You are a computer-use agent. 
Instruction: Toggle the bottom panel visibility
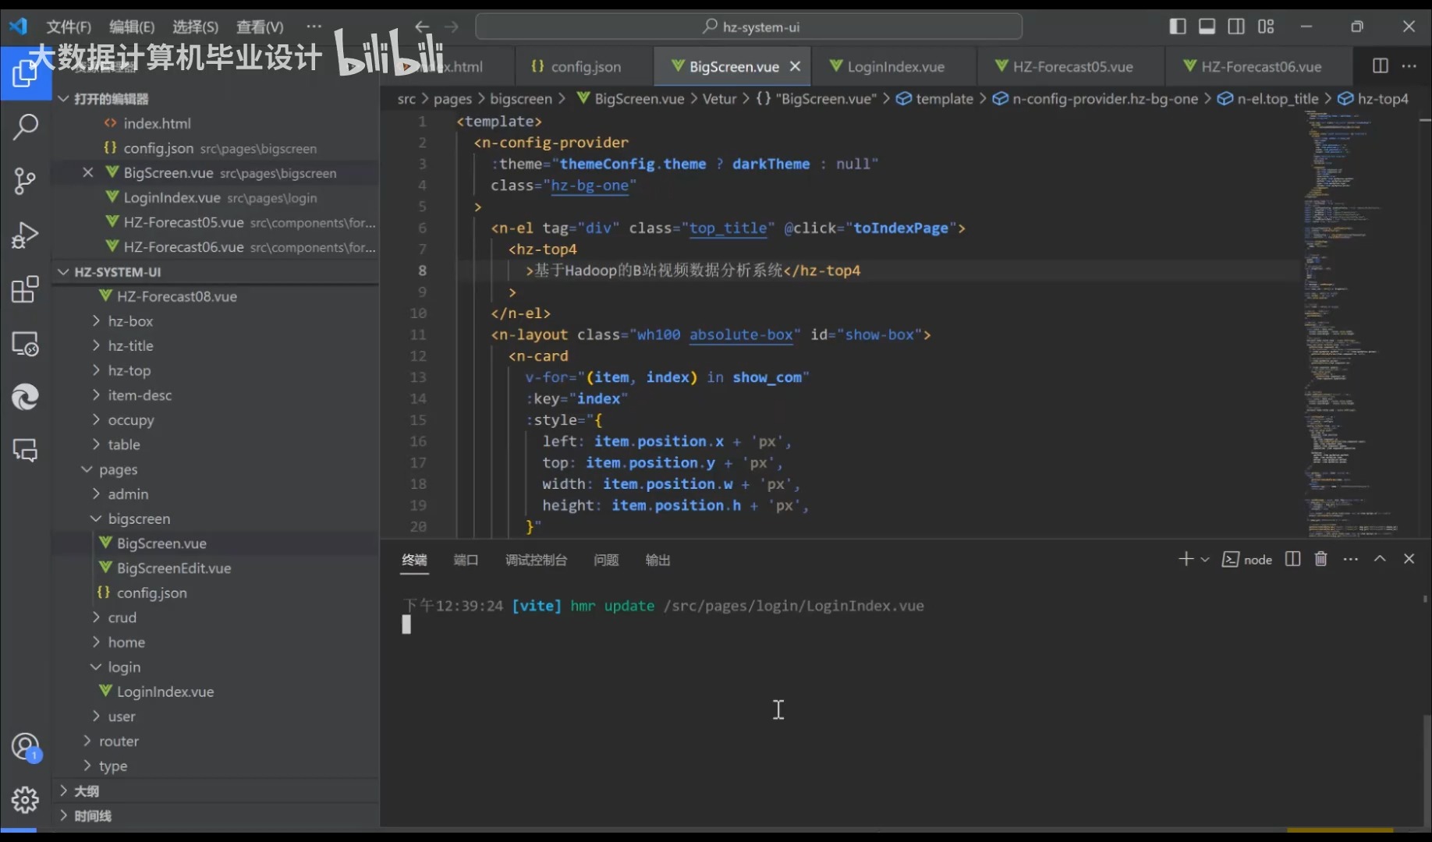pos(1207,27)
